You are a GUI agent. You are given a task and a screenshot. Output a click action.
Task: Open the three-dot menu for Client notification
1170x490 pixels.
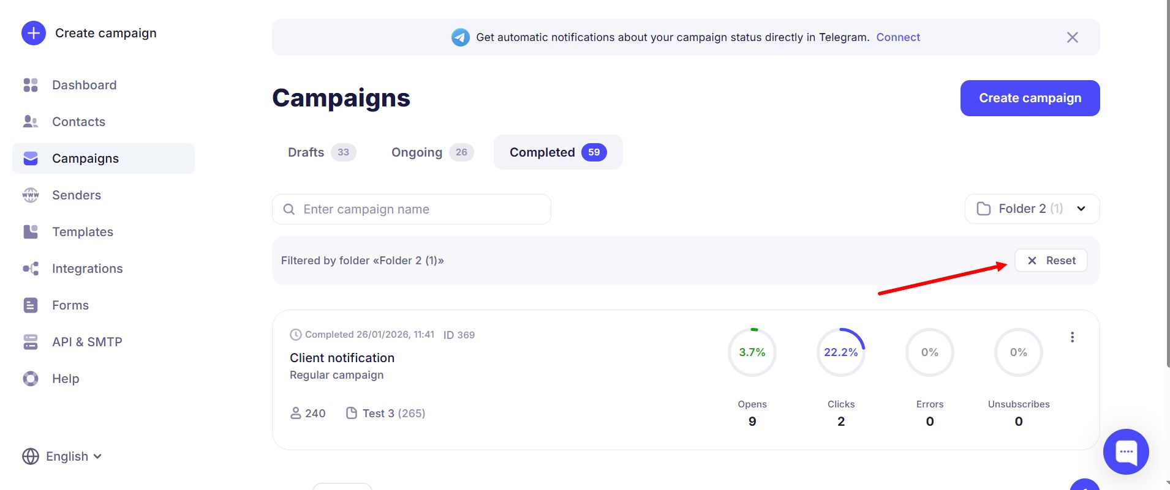tap(1072, 337)
